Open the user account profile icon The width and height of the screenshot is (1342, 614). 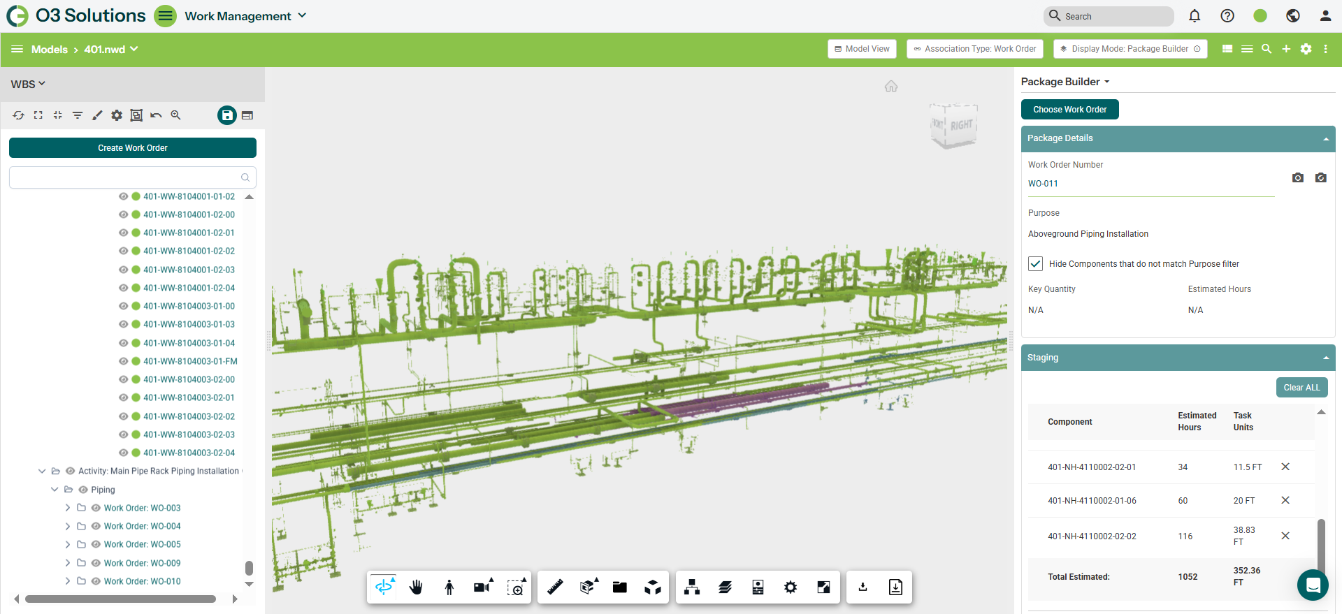[x=1325, y=16]
